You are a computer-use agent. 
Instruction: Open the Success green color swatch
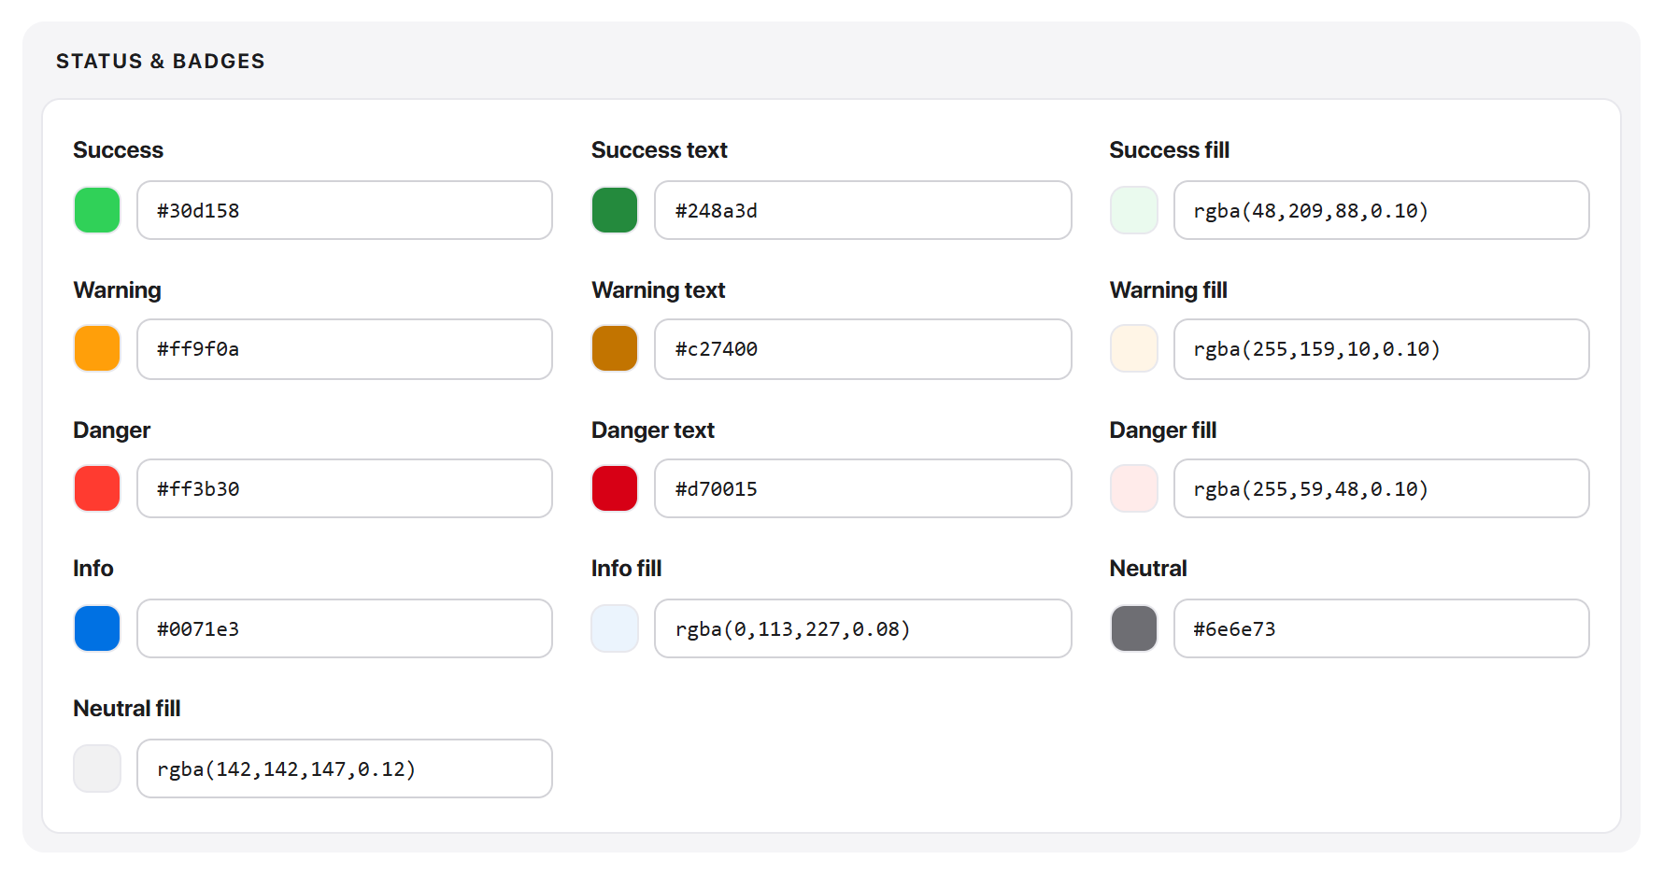pos(97,210)
